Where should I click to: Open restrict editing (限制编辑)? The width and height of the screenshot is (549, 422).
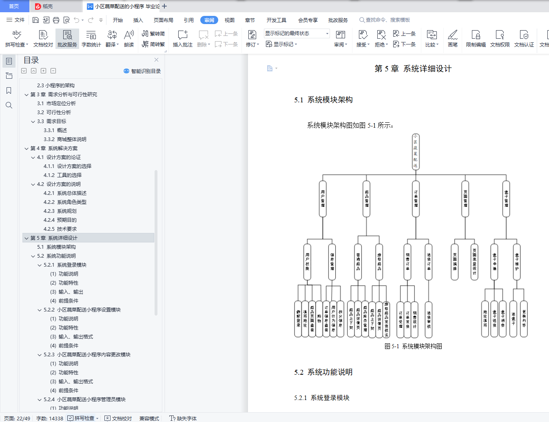(476, 39)
